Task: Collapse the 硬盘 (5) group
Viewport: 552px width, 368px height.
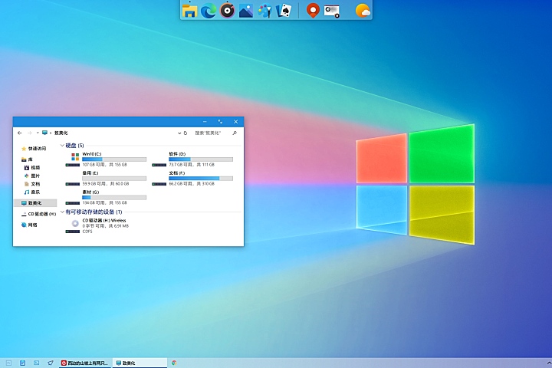Action: [x=62, y=146]
